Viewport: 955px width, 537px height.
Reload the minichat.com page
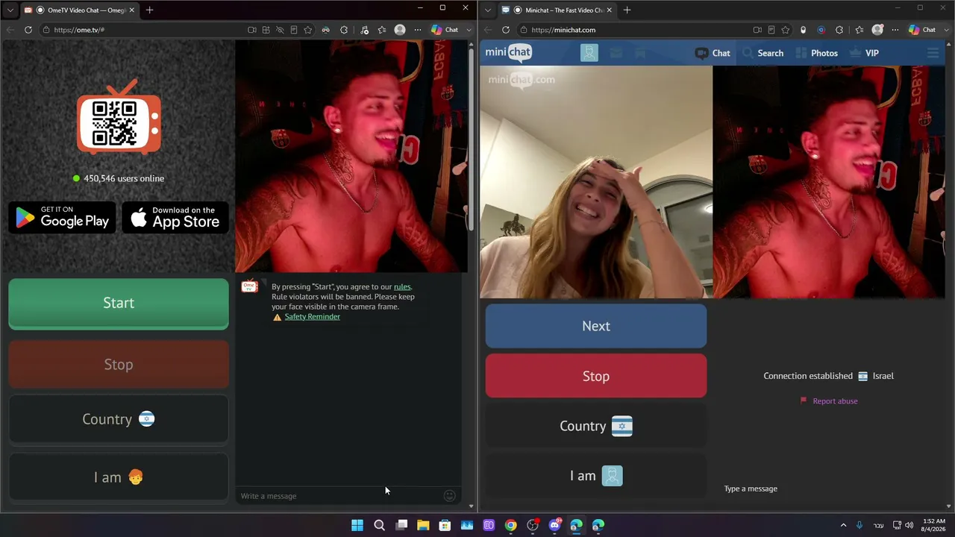pos(506,30)
